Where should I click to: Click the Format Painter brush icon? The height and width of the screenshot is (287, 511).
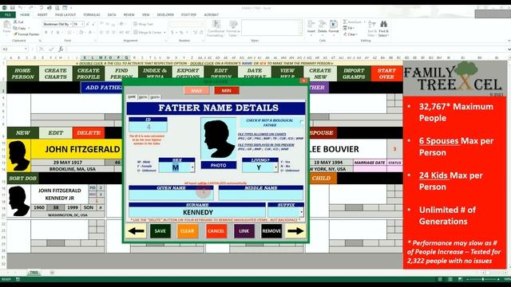[x=15, y=33]
